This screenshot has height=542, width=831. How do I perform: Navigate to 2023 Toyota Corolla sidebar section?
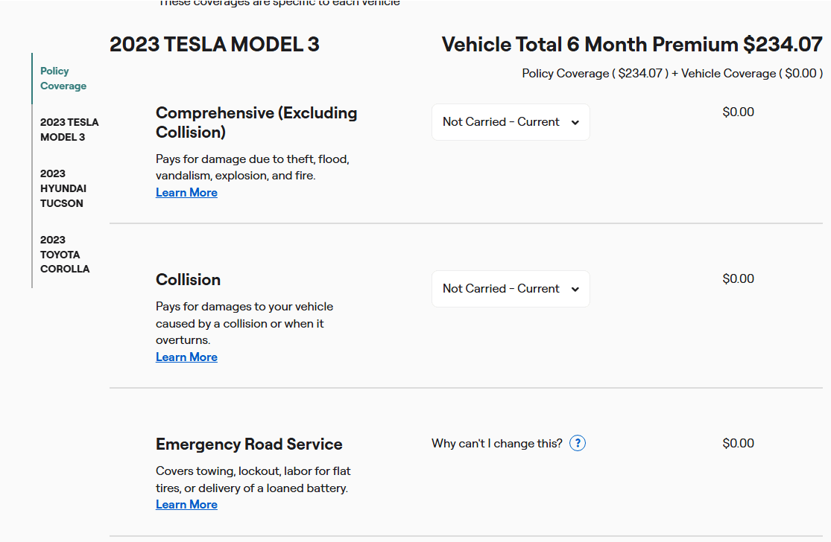point(65,254)
